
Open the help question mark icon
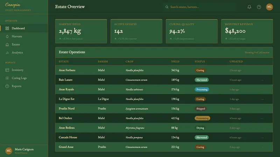pyautogui.click(x=259, y=7)
